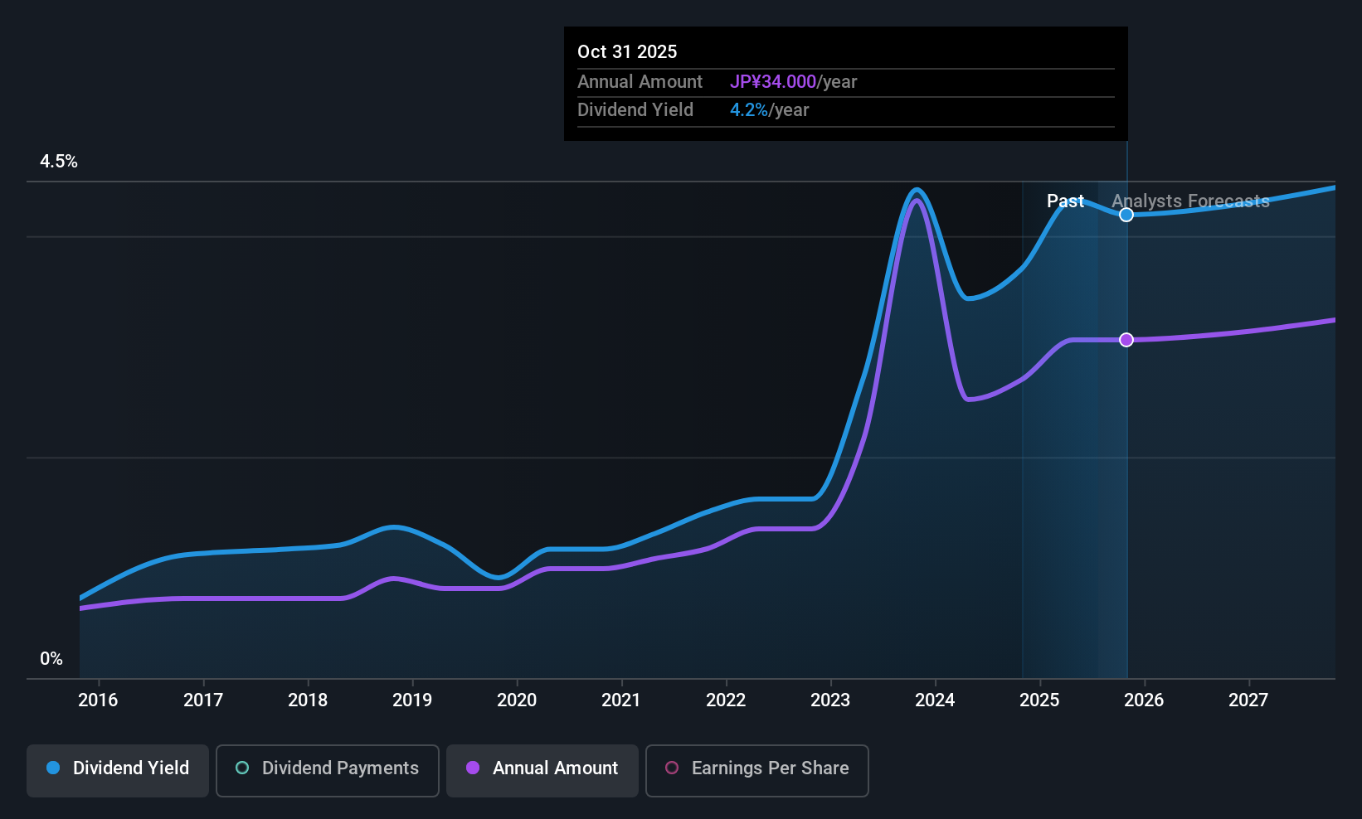Toggle the Earnings Per Share series
The width and height of the screenshot is (1362, 819).
click(x=757, y=771)
